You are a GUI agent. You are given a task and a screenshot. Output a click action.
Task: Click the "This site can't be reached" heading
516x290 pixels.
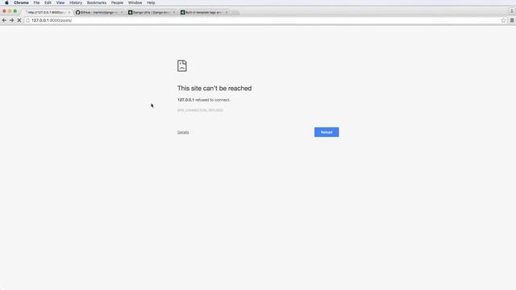214,88
